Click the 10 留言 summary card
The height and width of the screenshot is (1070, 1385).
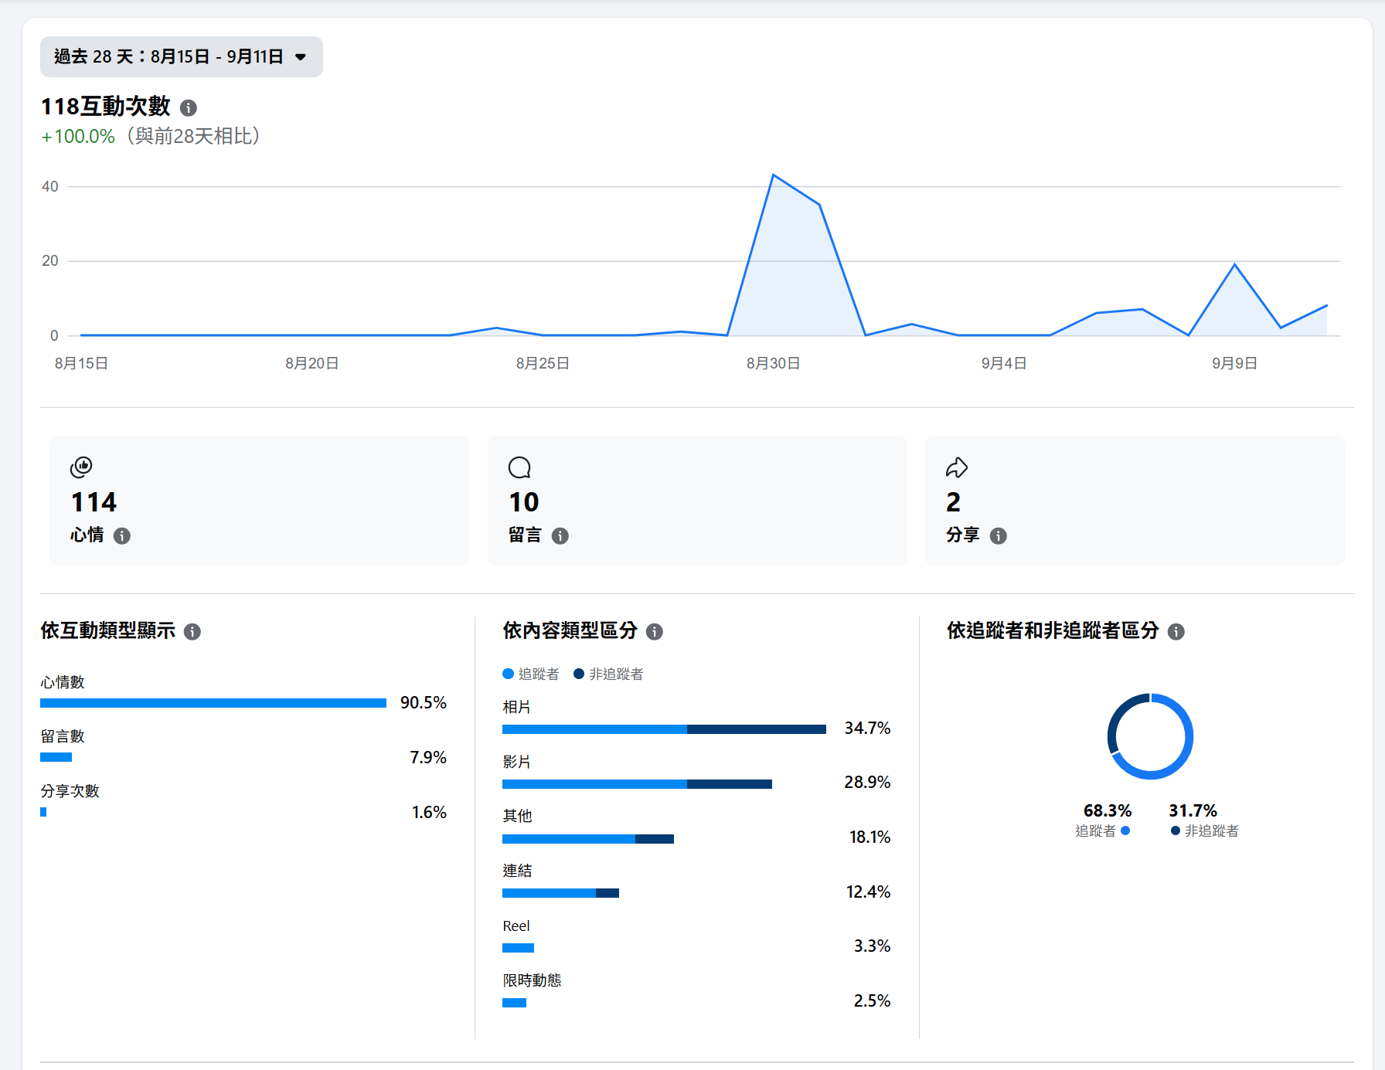pyautogui.click(x=697, y=501)
